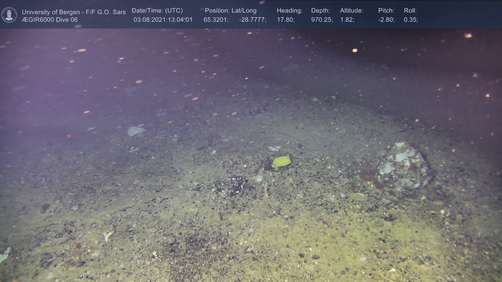Click the heading value 17.80
502x282 pixels.
[286, 20]
